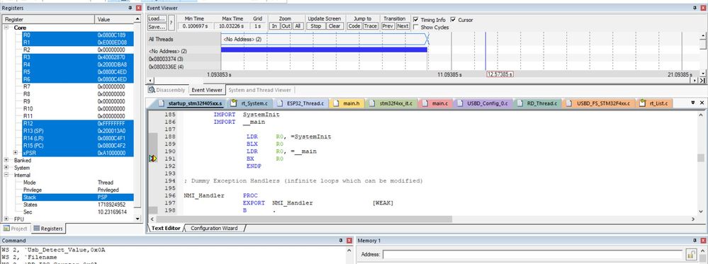
Task: Open the Configuration Wizard tab
Action: 214,228
